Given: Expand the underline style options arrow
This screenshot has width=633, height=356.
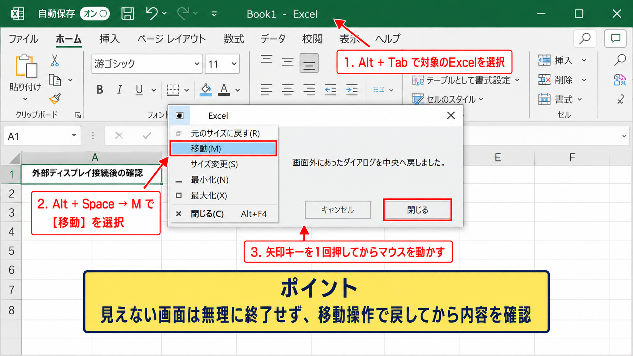Looking at the screenshot, I should (x=154, y=90).
